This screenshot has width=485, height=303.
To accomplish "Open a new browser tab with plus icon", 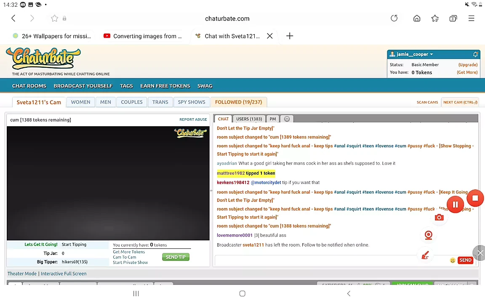I will coord(290,36).
